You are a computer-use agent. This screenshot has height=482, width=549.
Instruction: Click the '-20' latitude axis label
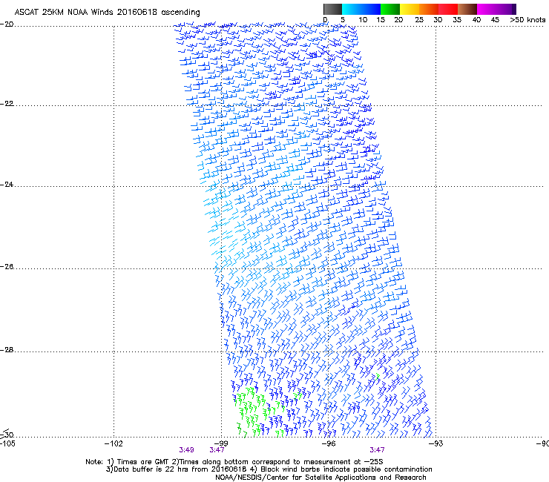7,24
